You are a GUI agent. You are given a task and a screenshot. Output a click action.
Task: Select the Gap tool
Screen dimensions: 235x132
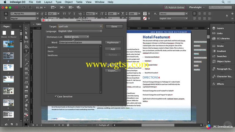point(26,42)
